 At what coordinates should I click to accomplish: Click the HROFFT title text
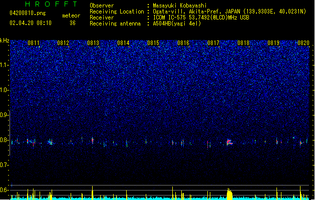tap(51, 4)
